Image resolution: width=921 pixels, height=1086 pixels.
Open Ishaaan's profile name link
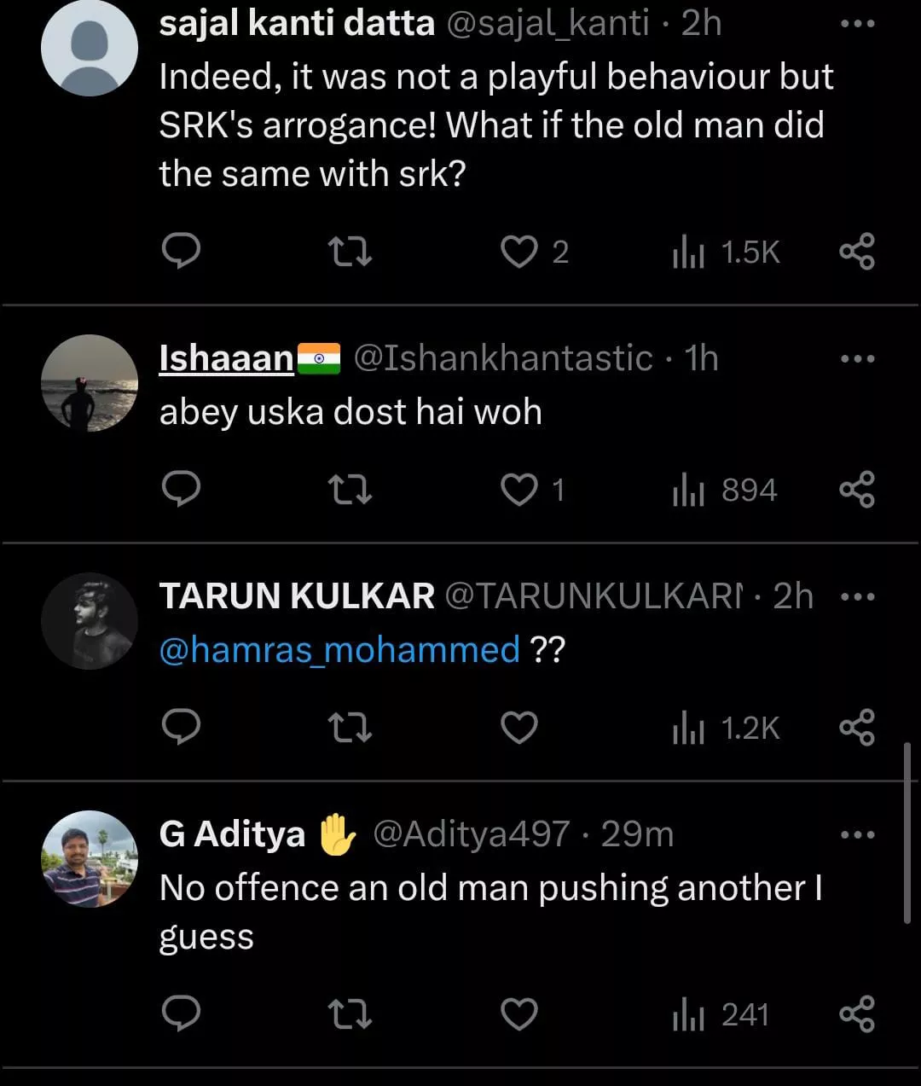point(226,358)
